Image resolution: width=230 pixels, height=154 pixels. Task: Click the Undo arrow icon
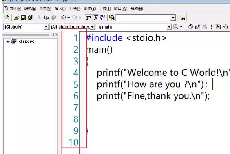[x=63, y=18]
